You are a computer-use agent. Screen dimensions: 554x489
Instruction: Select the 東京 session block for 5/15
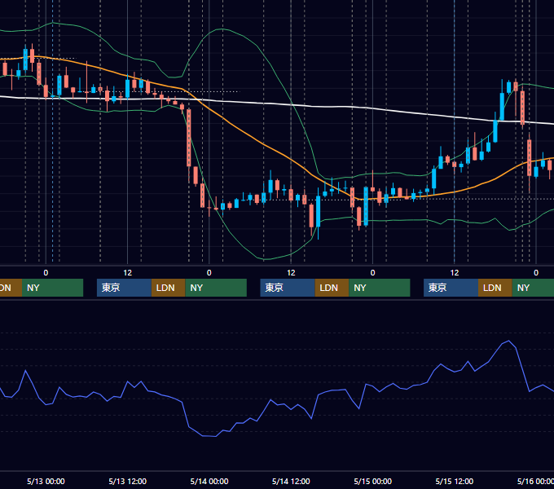tap(451, 288)
